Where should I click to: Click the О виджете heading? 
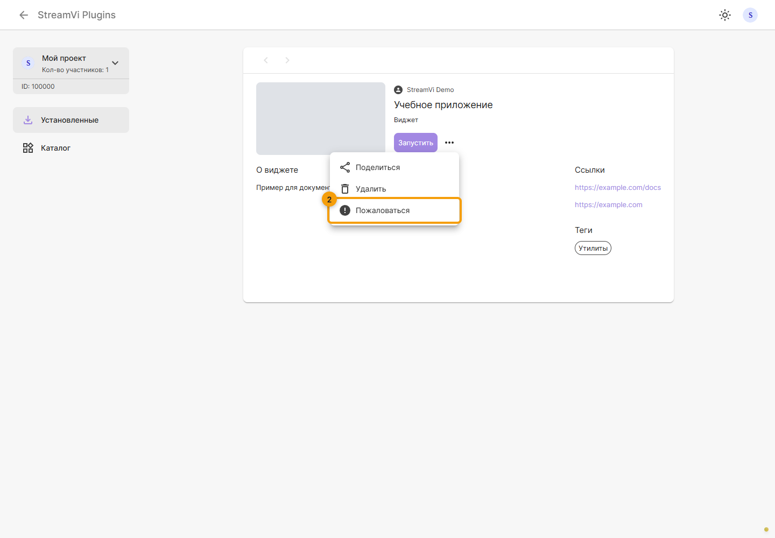pyautogui.click(x=277, y=170)
